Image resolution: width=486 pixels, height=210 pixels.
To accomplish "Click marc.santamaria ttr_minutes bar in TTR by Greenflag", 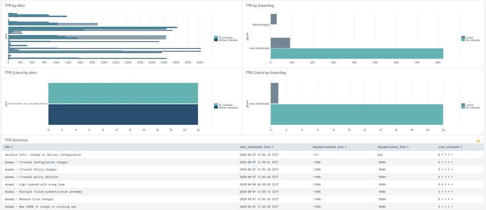I will [x=357, y=53].
